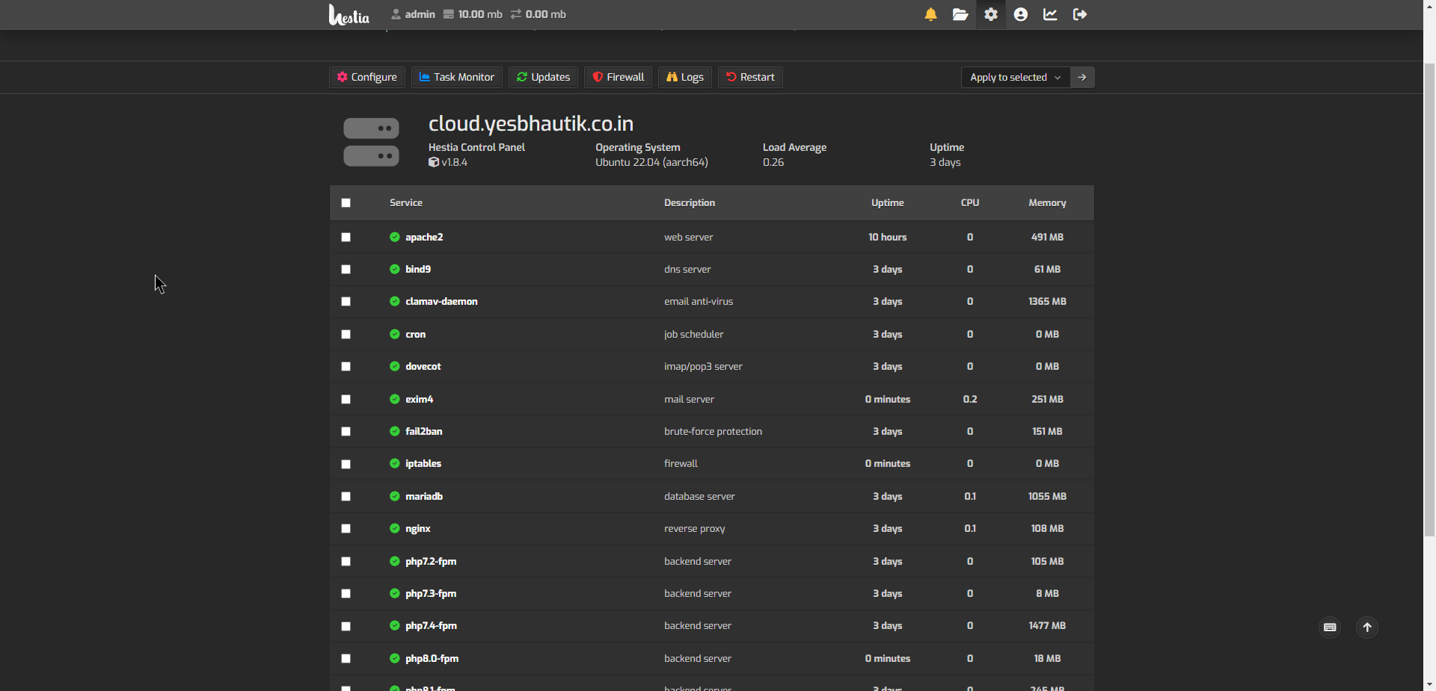Image resolution: width=1436 pixels, height=691 pixels.
Task: Click the cron green status icon
Action: [395, 334]
